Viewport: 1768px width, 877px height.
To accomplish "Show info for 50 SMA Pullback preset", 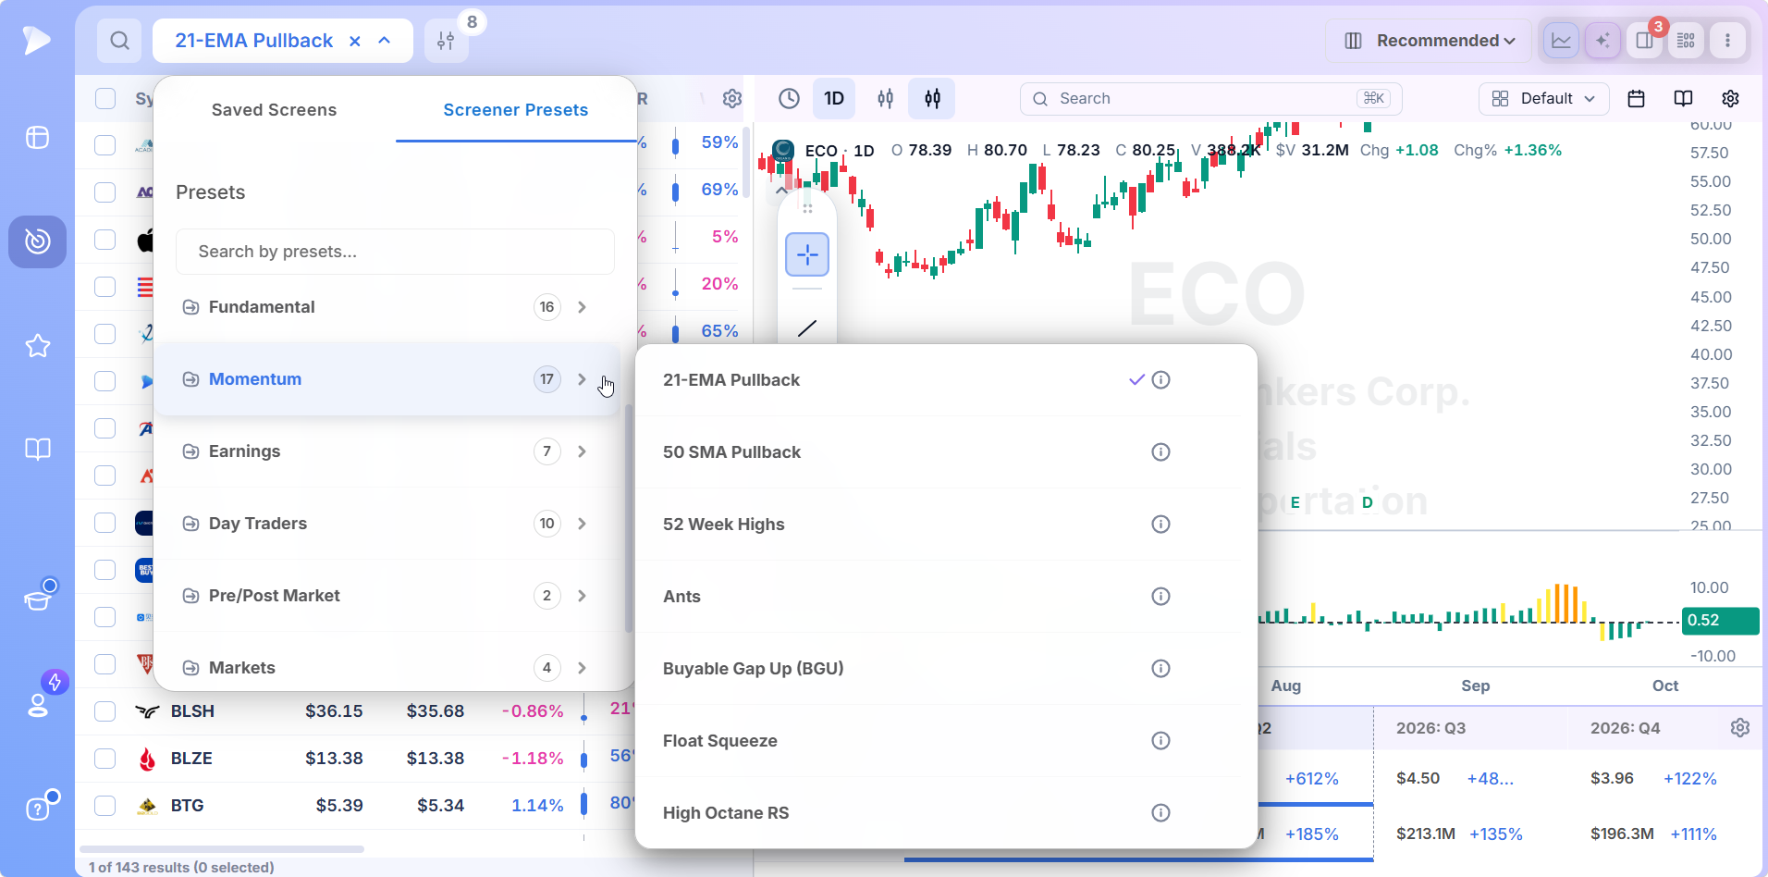I will point(1160,452).
